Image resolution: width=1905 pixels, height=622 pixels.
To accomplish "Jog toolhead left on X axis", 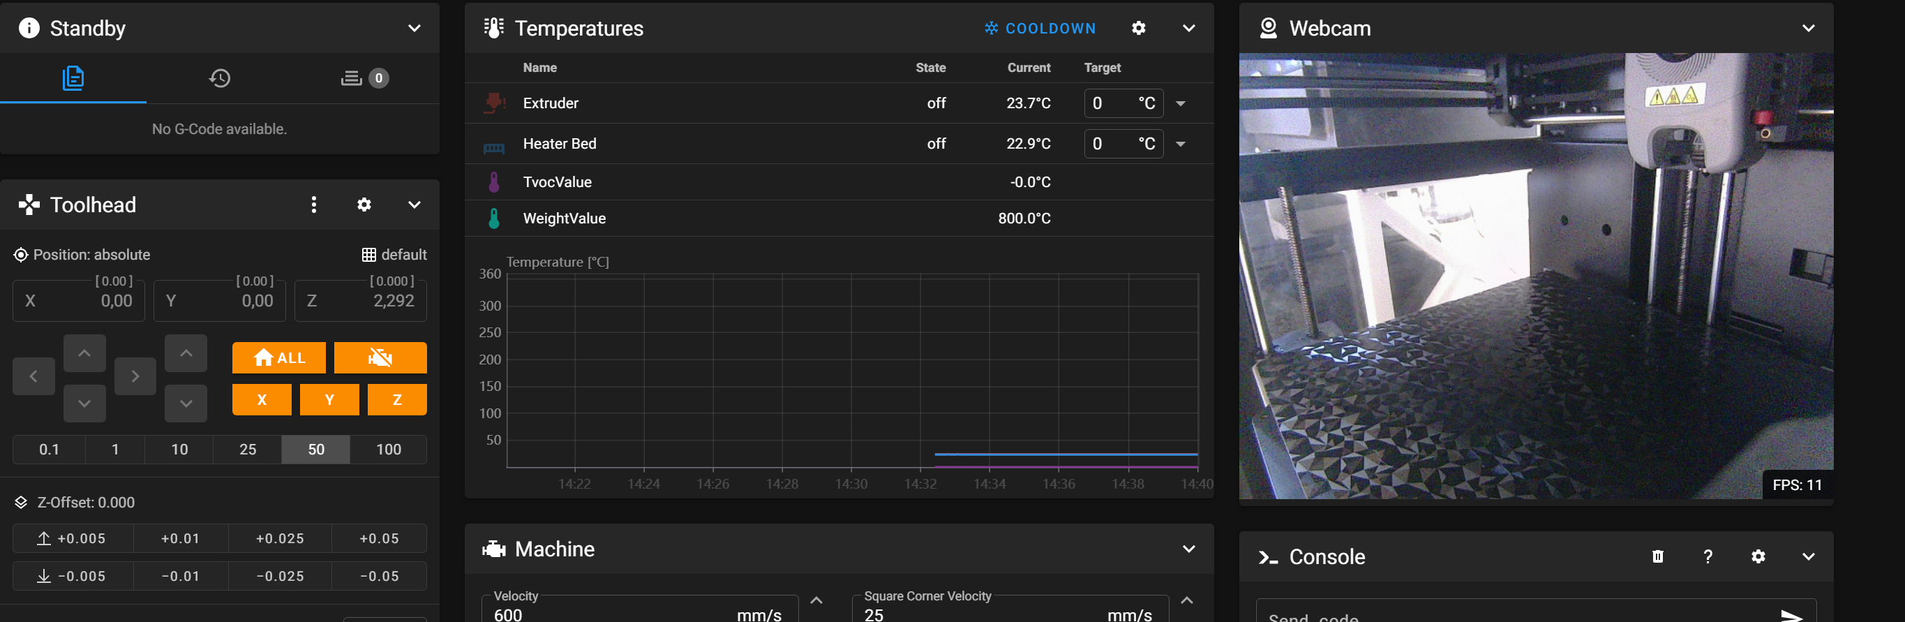I will (33, 376).
